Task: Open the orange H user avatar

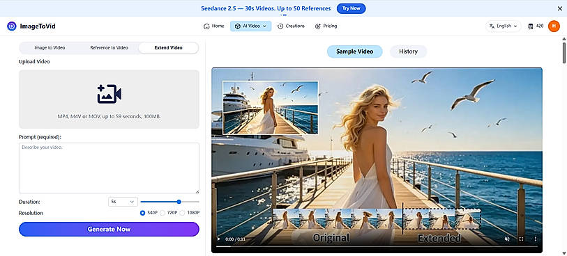Action: (554, 26)
